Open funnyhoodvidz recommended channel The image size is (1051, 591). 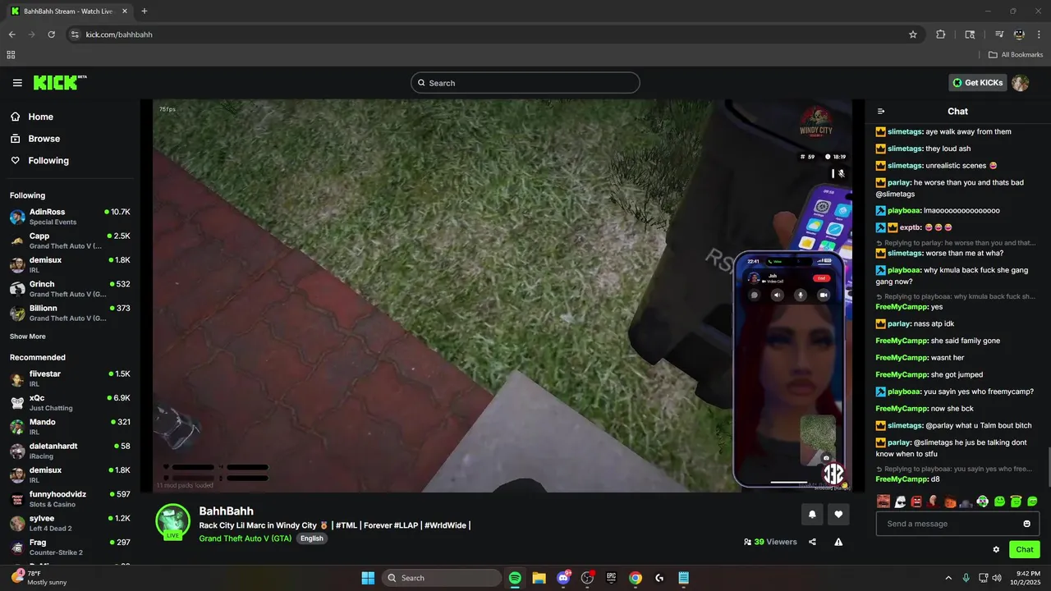click(70, 499)
